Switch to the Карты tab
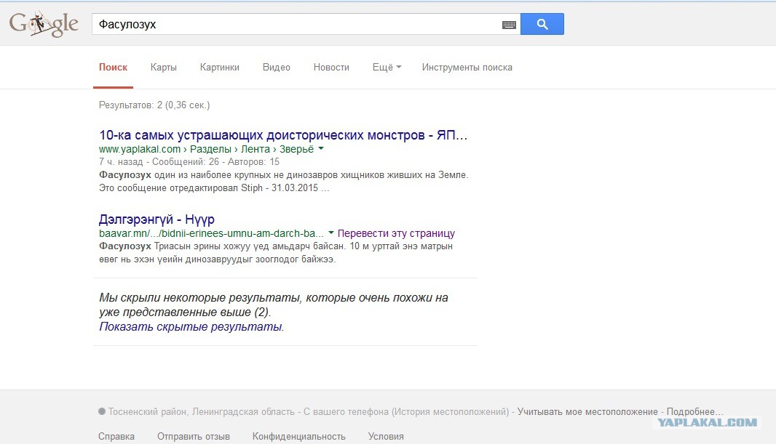This screenshot has height=444, width=776. (x=163, y=67)
